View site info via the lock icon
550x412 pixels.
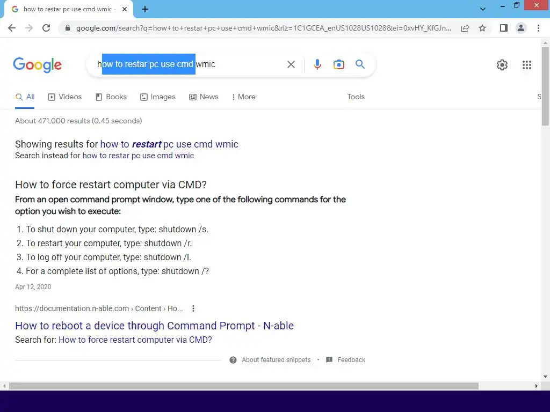point(68,28)
